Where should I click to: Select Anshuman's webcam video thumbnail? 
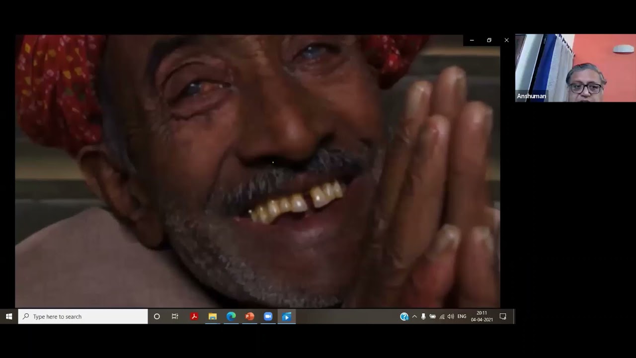pyautogui.click(x=575, y=68)
